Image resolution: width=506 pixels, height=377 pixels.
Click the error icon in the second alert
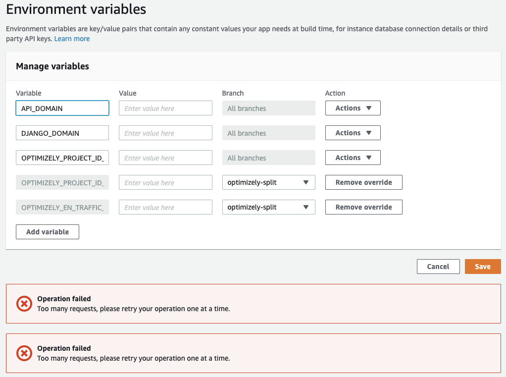(x=24, y=353)
